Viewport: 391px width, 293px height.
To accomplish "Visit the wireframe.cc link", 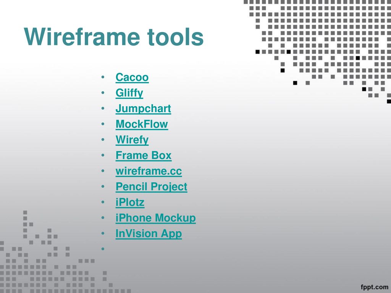I will 149,171.
